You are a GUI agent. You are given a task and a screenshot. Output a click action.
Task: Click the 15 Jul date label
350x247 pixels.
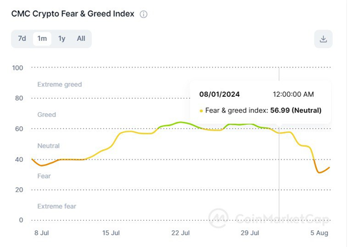(111, 233)
